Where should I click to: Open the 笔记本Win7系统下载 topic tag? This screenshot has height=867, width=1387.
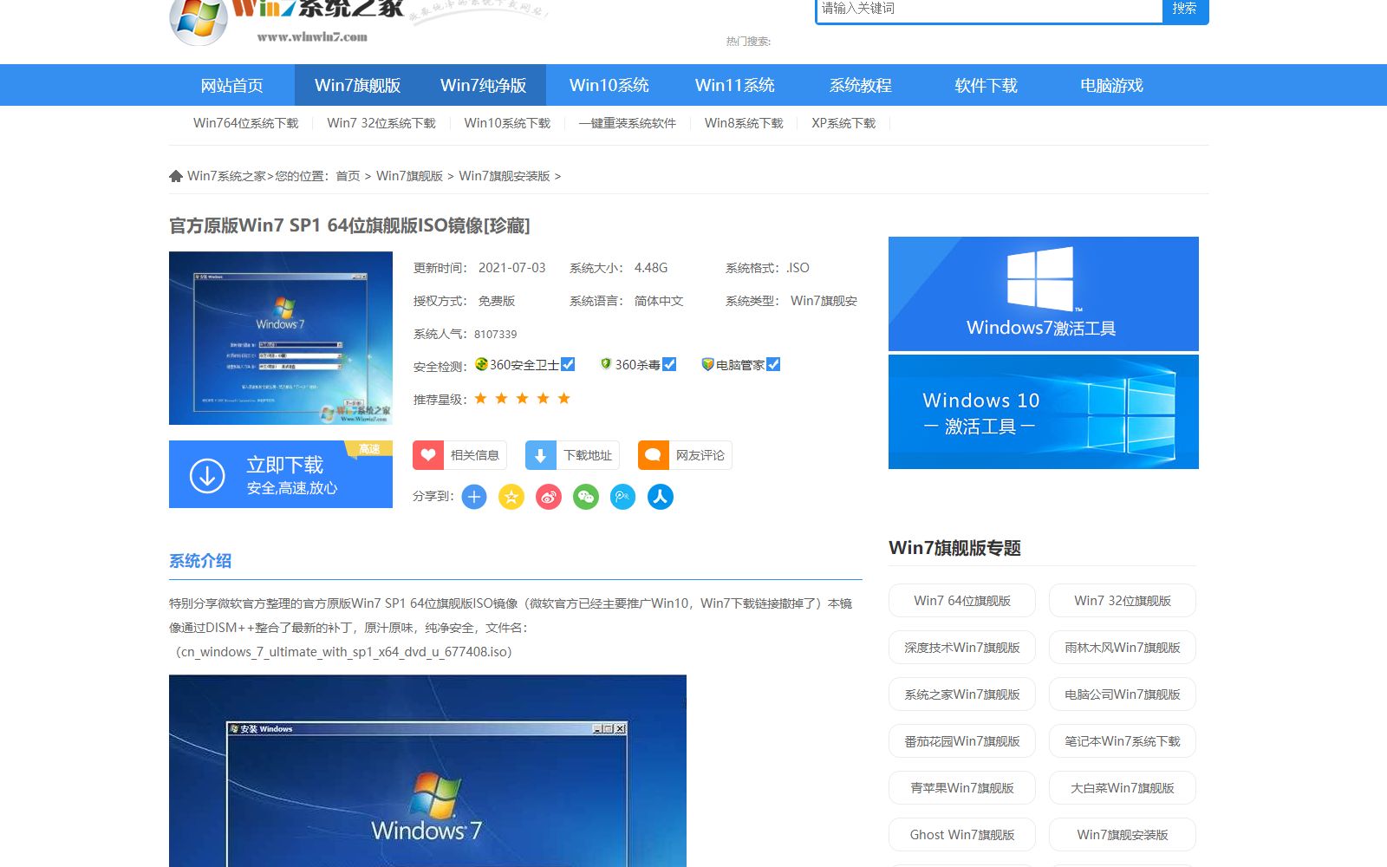click(1123, 741)
